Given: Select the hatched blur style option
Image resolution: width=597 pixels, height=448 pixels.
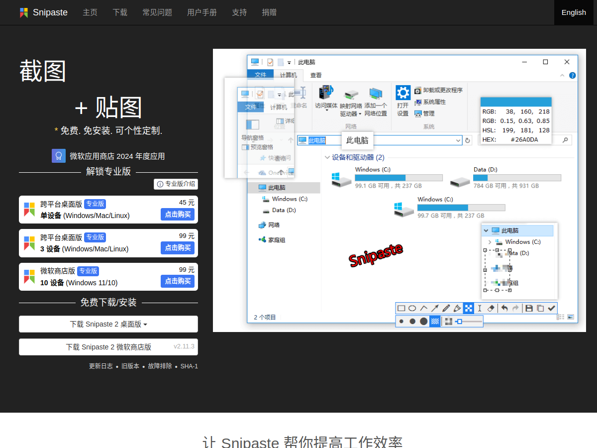Looking at the screenshot, I should click(435, 322).
